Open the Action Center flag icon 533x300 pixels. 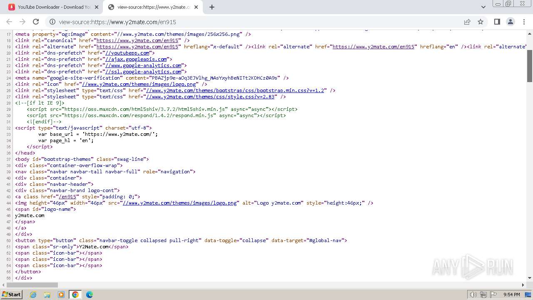click(x=493, y=295)
